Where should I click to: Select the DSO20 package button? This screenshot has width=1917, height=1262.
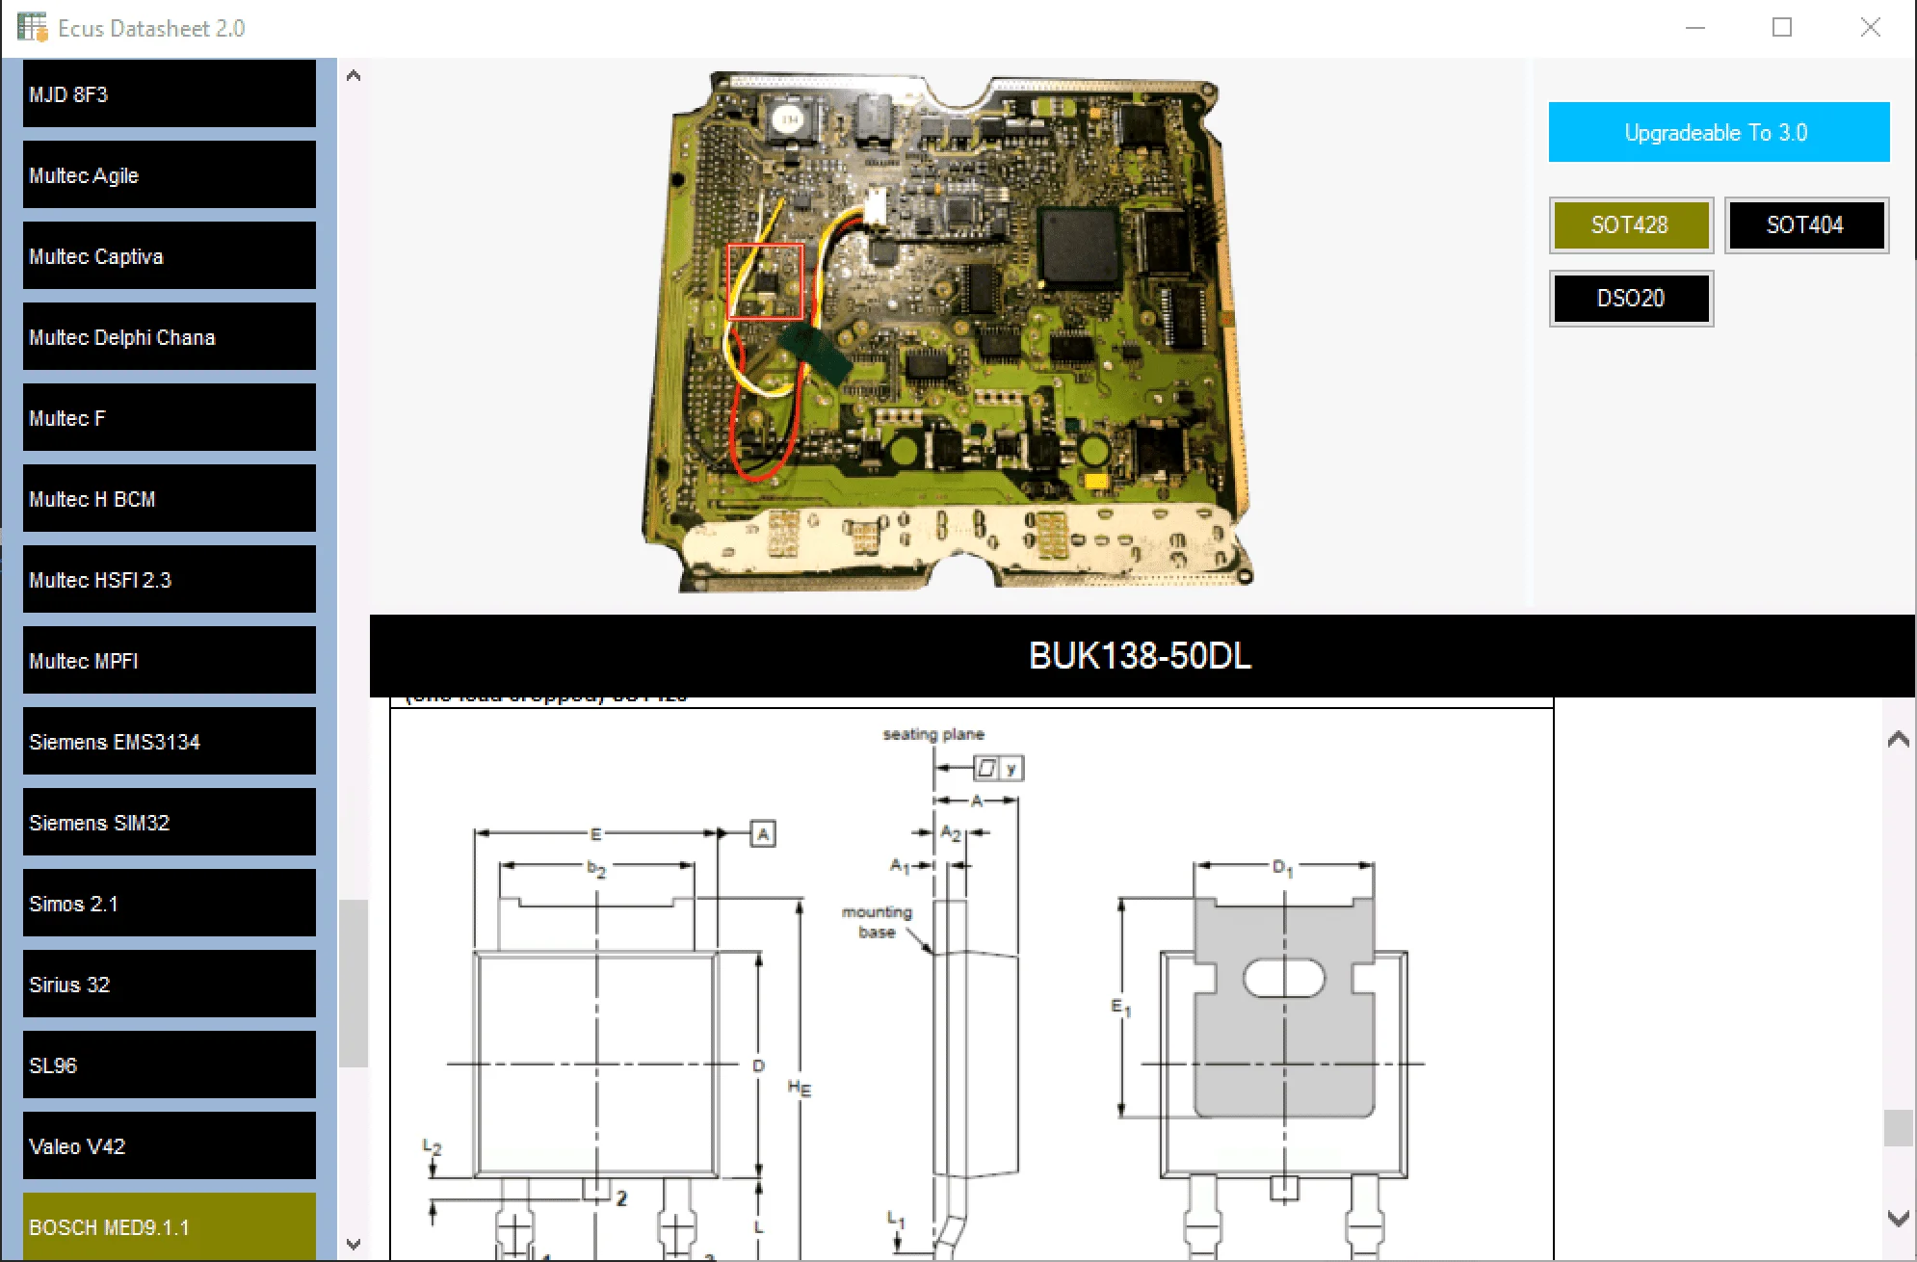(1630, 299)
